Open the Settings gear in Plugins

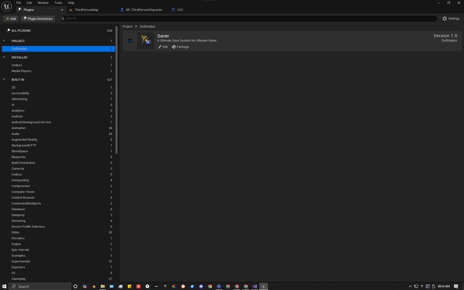click(451, 18)
